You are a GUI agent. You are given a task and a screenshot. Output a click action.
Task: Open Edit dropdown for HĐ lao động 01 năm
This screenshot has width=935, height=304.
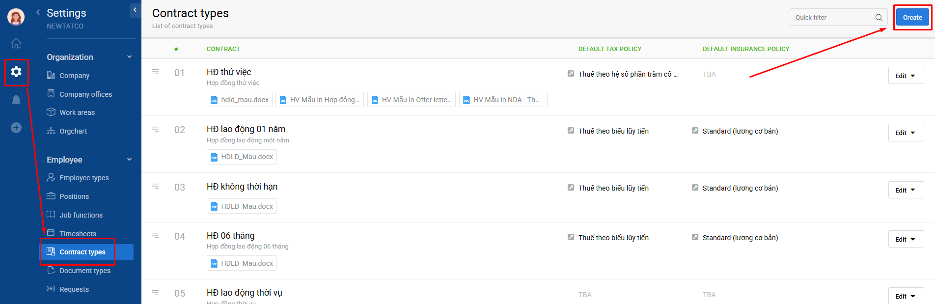[906, 133]
